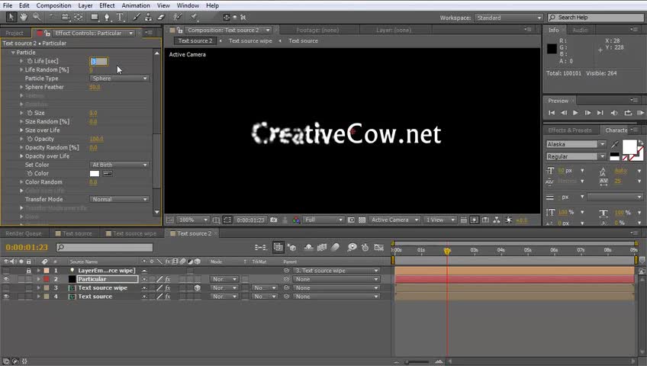
Task: Select the Eraser tool
Action: click(161, 17)
